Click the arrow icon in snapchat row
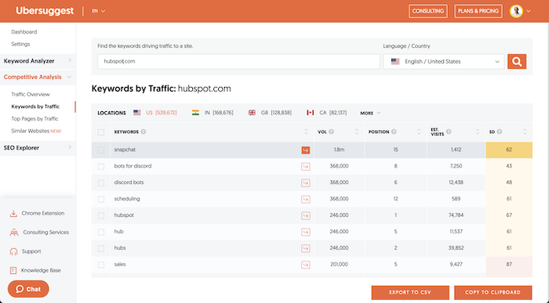The height and width of the screenshot is (303, 549). click(306, 150)
